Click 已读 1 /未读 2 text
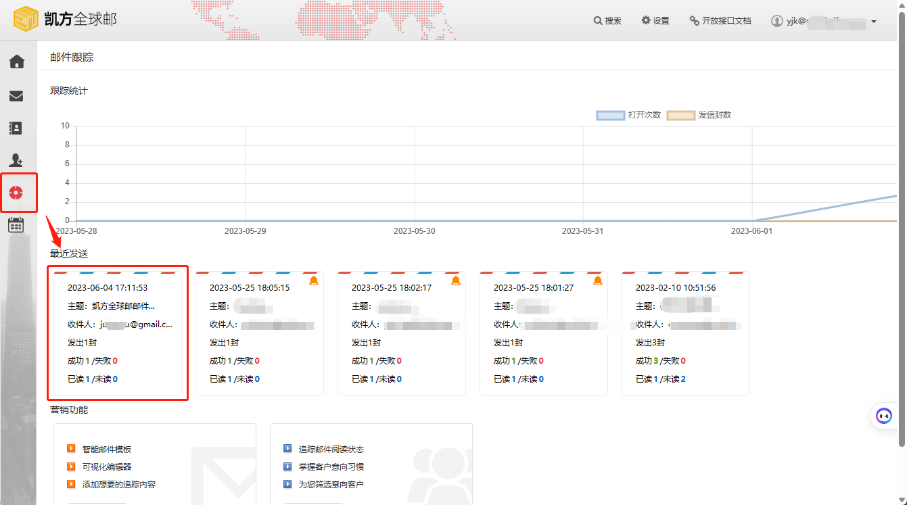This screenshot has width=907, height=505. (661, 379)
